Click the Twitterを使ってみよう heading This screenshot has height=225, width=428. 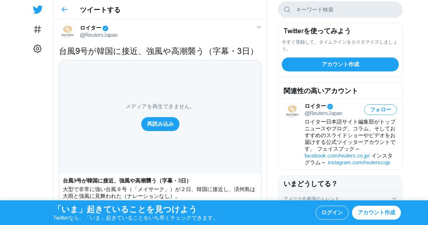317,31
